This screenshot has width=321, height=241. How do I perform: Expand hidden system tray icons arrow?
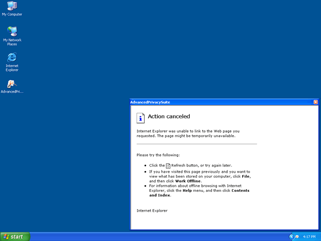pos(291,236)
